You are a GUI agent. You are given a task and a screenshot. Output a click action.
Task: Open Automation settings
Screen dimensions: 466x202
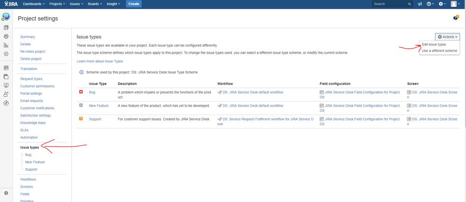29,137
